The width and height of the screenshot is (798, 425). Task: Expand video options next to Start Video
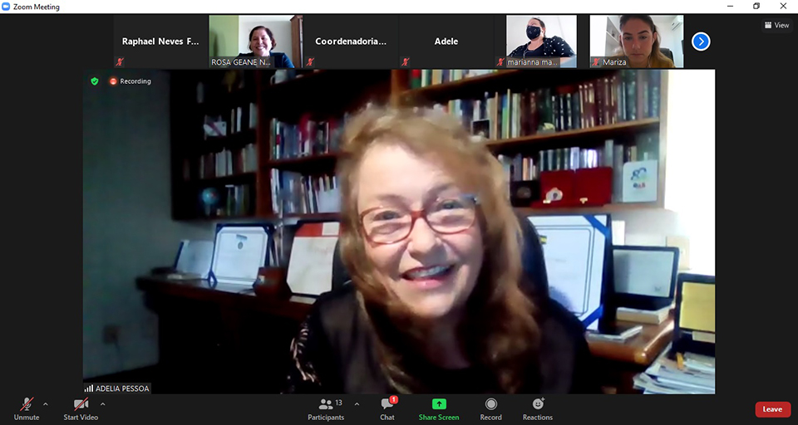click(105, 404)
